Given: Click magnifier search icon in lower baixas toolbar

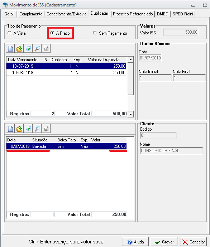Looking at the screenshot, I should [37, 129].
